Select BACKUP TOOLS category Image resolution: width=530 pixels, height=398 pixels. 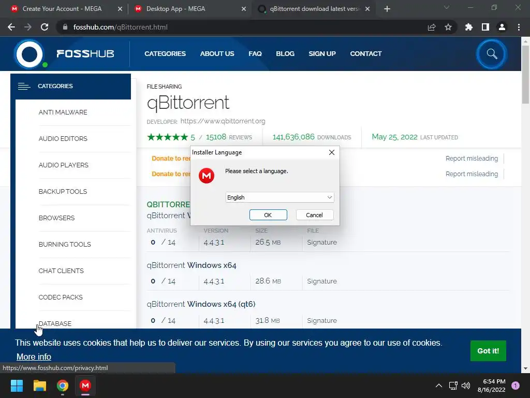(63, 192)
